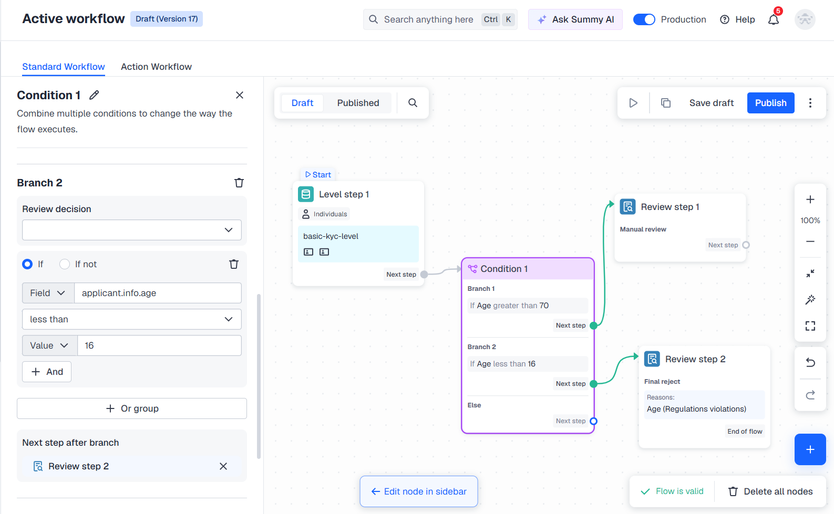Image resolution: width=834 pixels, height=514 pixels.
Task: Add a new node with blue plus button
Action: 810,449
